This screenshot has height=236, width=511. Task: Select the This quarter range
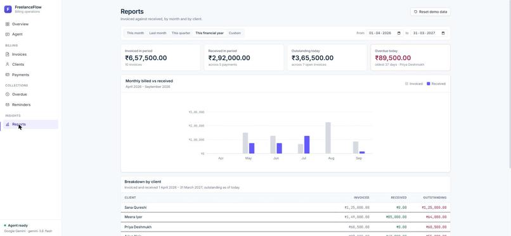tap(181, 33)
